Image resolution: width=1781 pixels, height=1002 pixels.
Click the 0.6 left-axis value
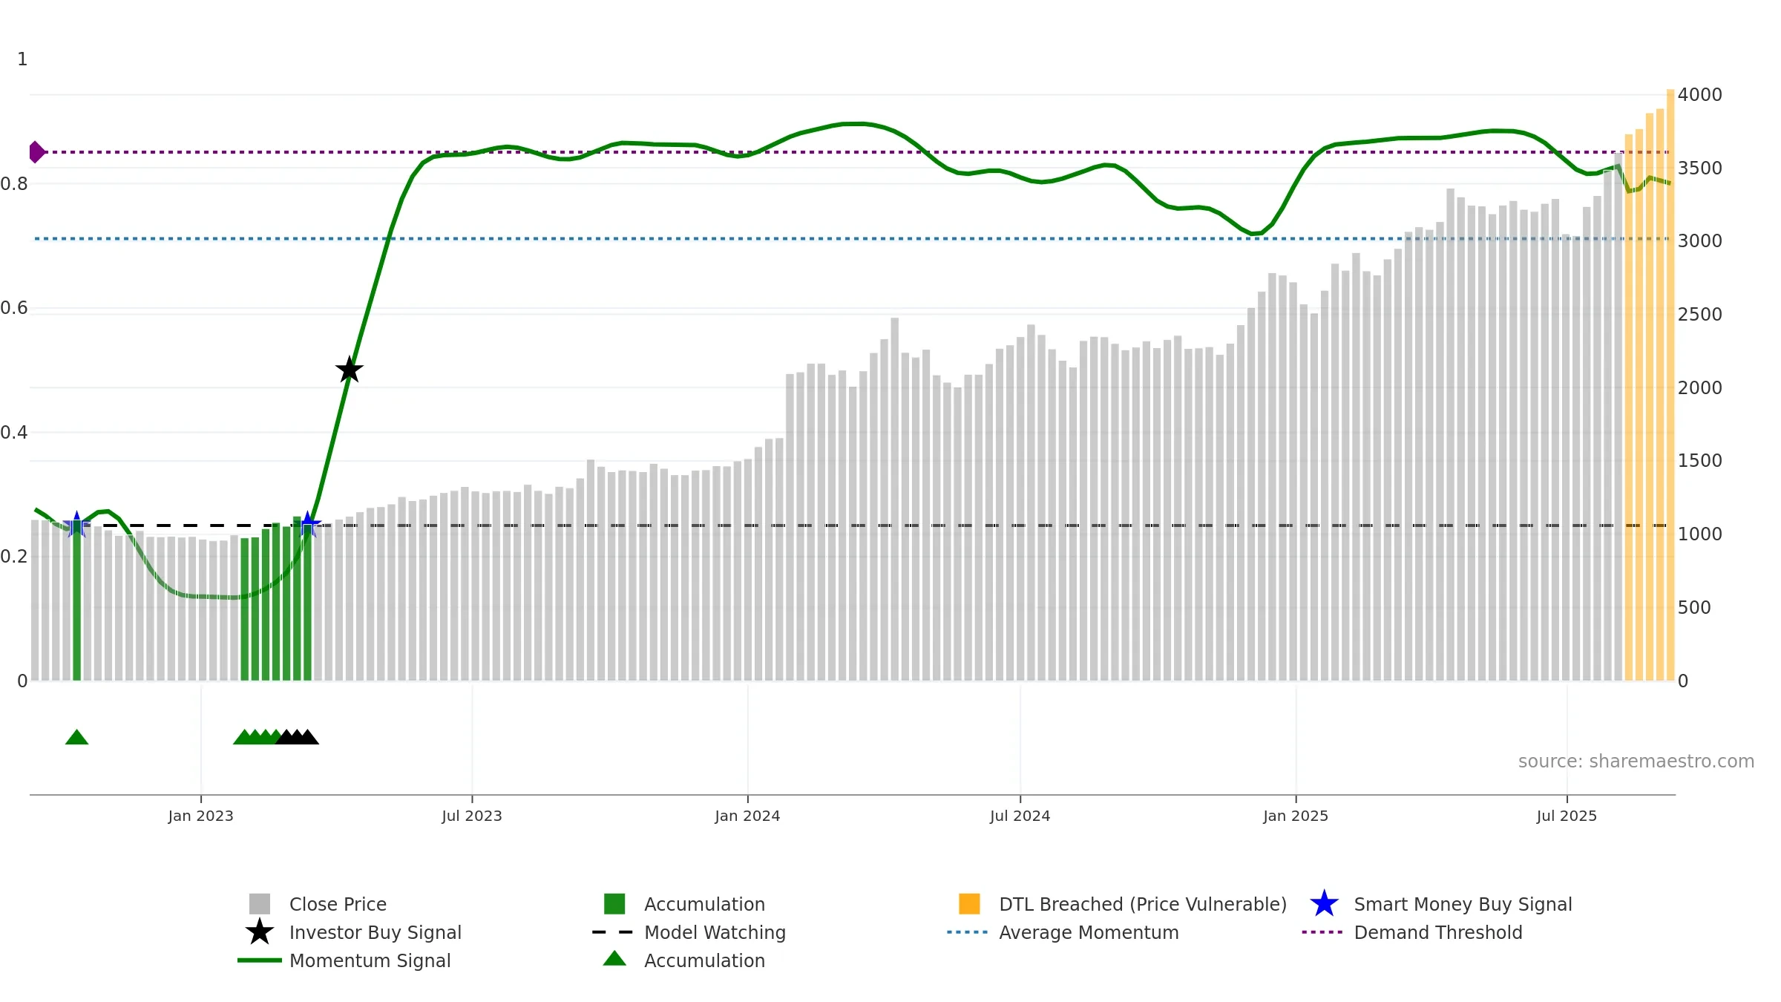(14, 308)
